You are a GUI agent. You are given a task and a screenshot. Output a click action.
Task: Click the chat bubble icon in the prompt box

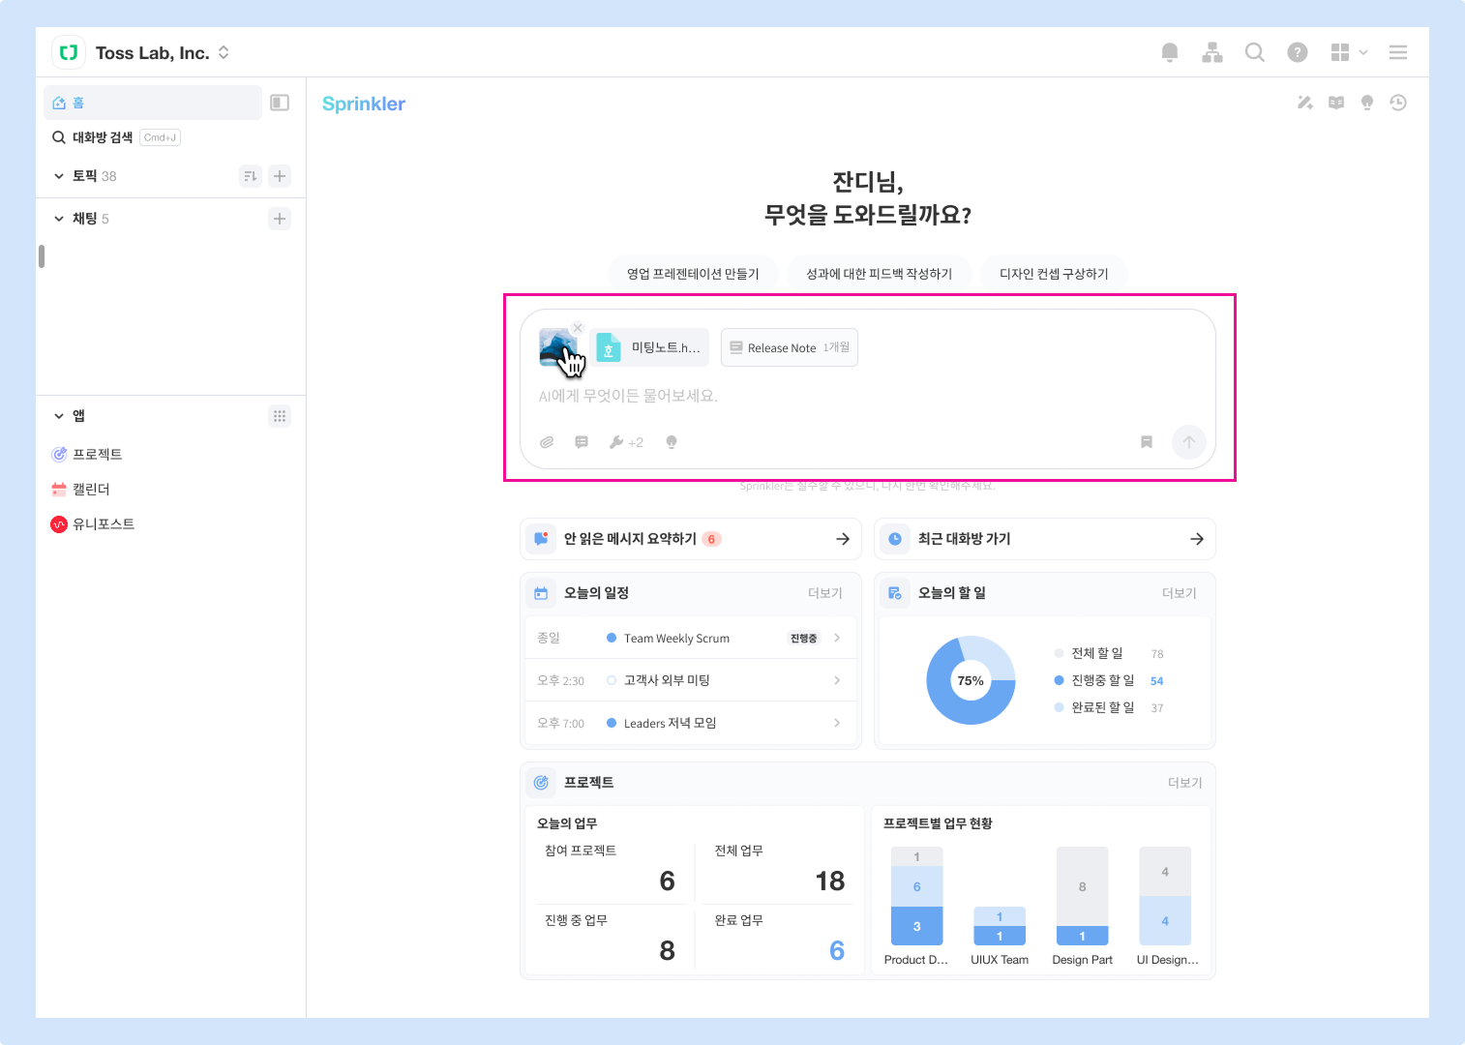582,442
